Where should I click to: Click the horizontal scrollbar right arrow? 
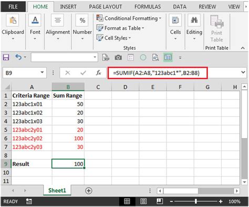(x=237, y=191)
